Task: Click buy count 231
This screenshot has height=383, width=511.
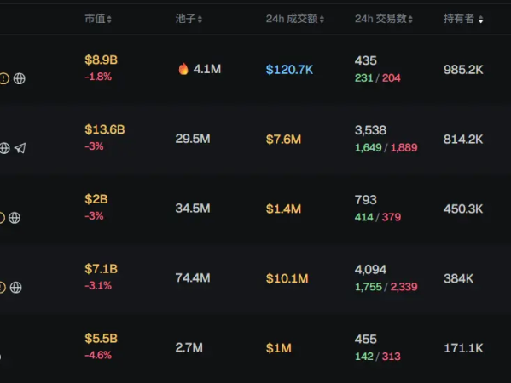Action: [x=363, y=77]
